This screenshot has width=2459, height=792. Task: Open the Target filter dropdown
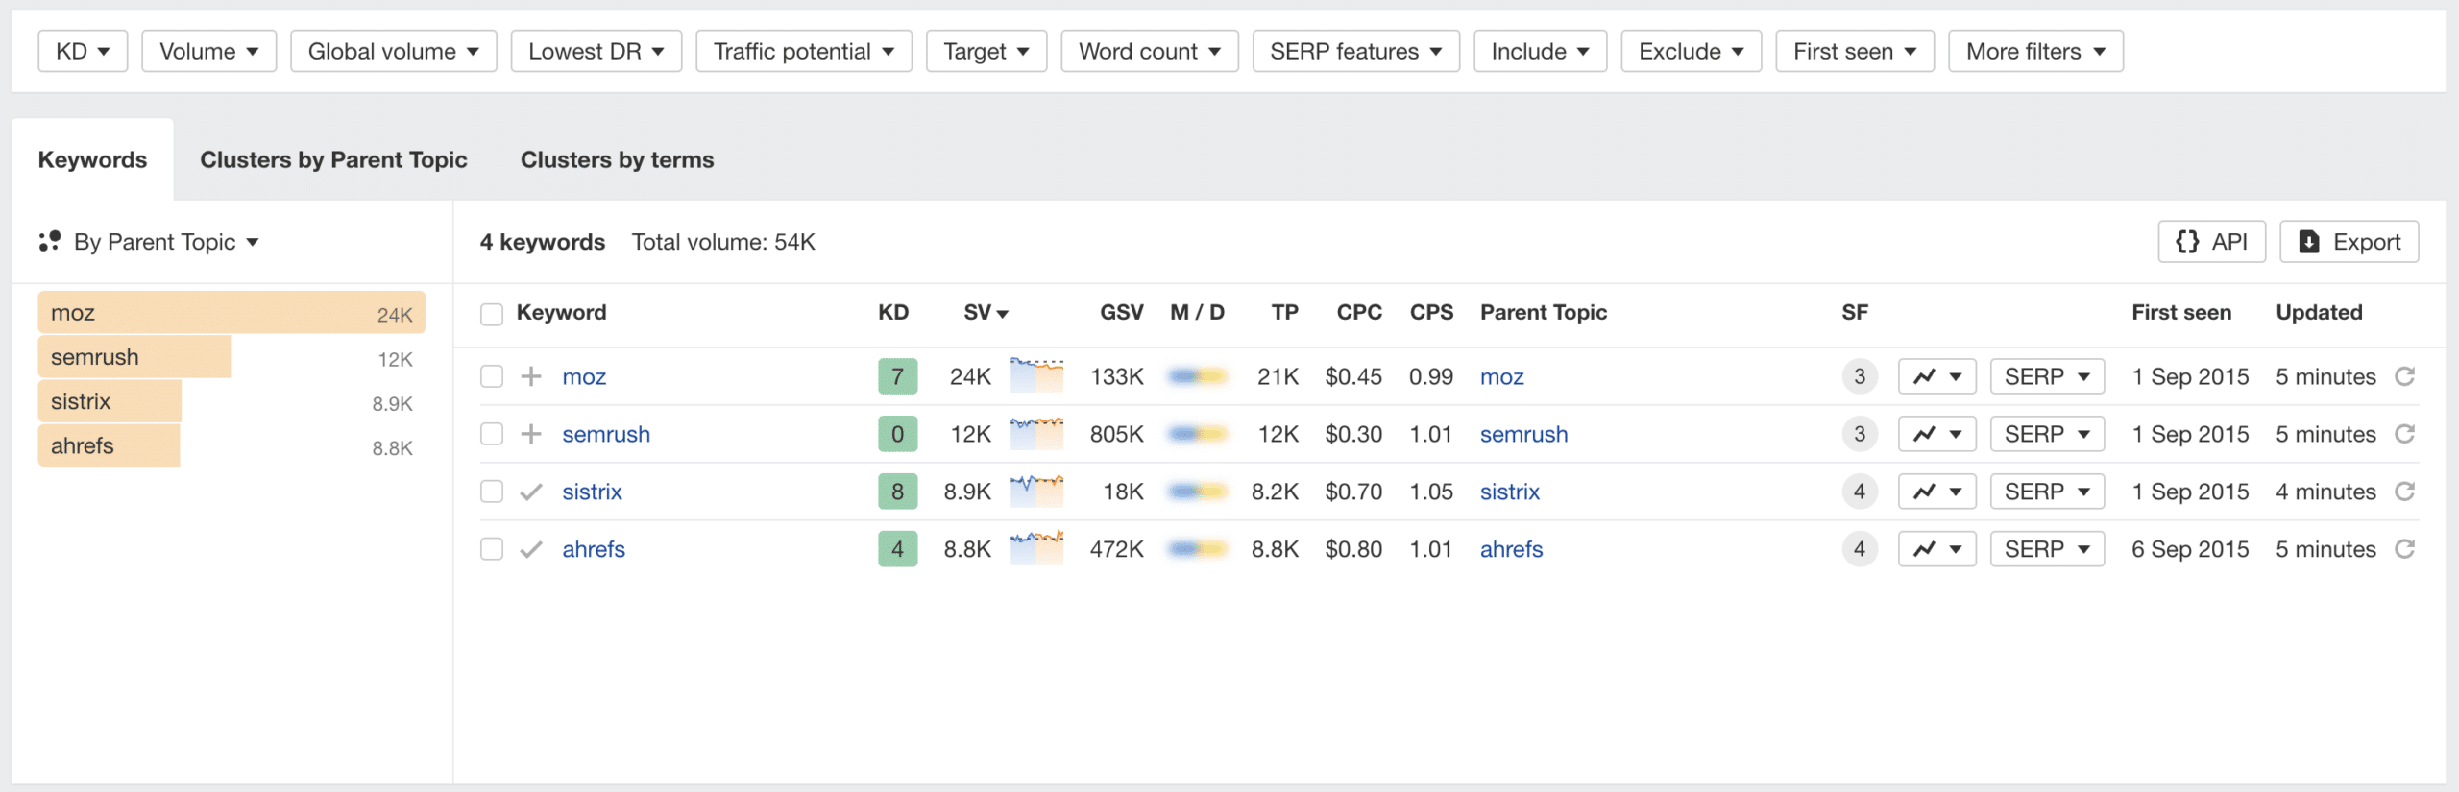[986, 51]
